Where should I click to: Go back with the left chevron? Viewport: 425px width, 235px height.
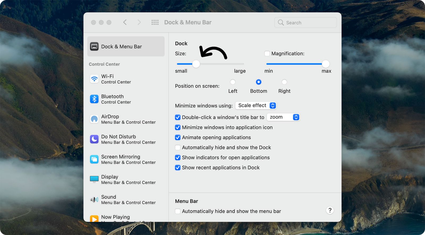tap(125, 22)
